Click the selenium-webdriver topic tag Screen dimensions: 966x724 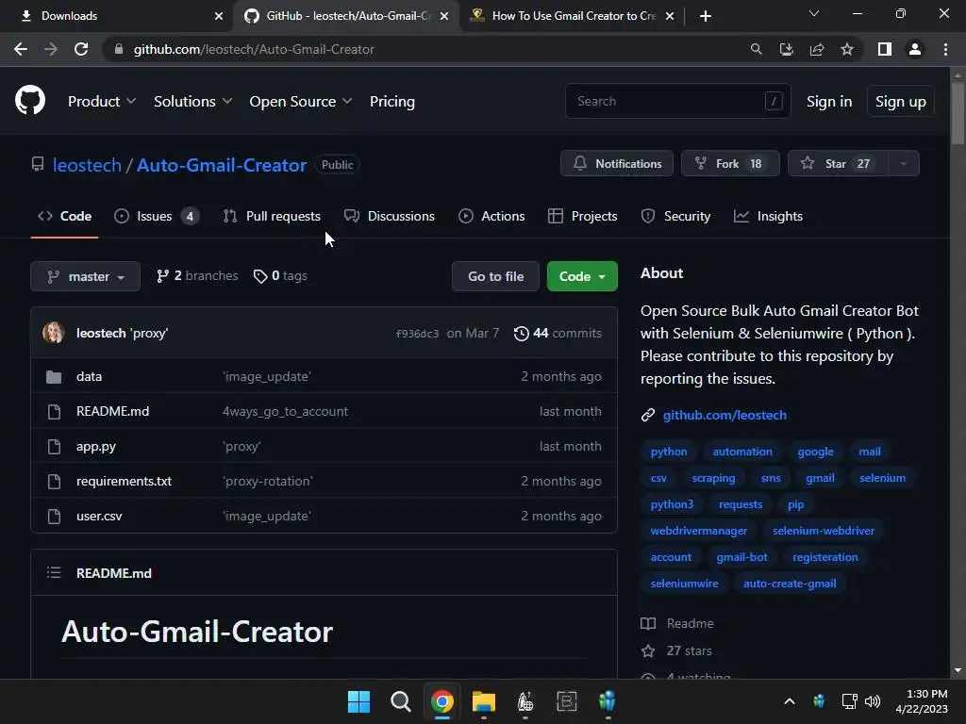(x=823, y=531)
